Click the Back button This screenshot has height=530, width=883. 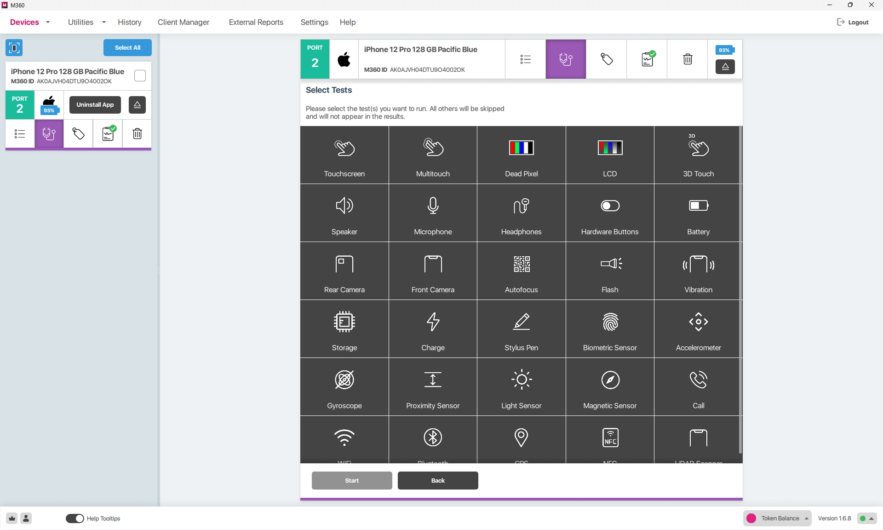(x=438, y=480)
